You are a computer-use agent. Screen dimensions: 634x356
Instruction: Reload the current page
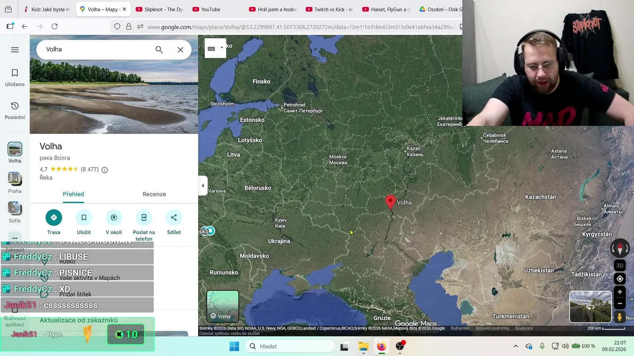pos(54,26)
